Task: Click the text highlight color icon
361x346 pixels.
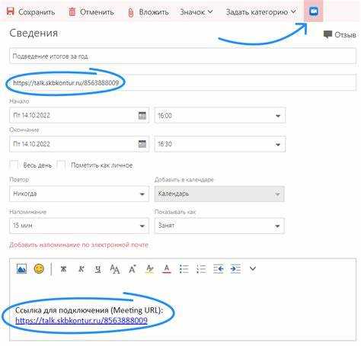Action: click(150, 269)
